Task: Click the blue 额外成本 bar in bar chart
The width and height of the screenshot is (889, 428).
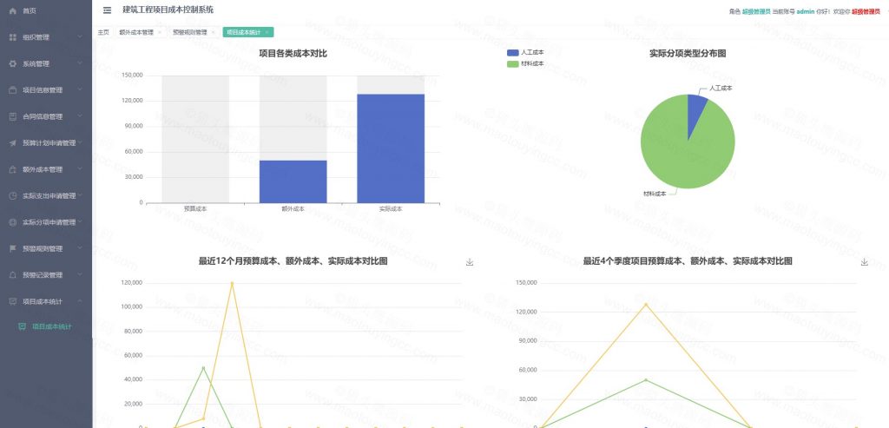Action: click(x=293, y=181)
